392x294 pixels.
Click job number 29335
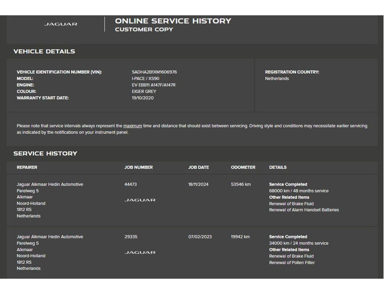pyautogui.click(x=131, y=237)
